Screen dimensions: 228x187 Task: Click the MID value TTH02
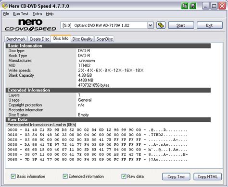[x=84, y=65]
